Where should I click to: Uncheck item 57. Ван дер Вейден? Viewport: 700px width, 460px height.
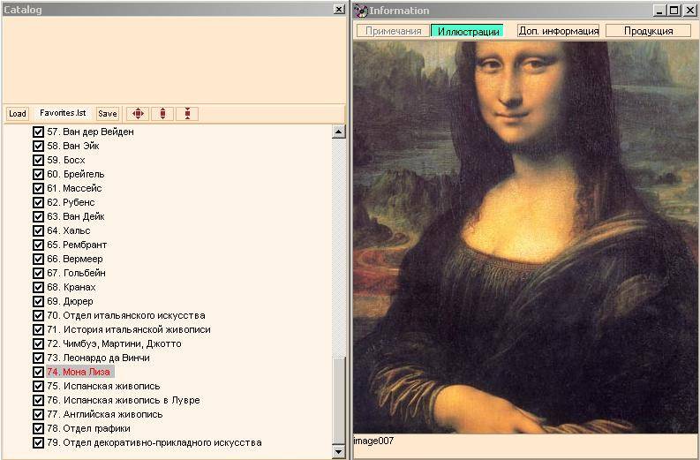click(38, 132)
